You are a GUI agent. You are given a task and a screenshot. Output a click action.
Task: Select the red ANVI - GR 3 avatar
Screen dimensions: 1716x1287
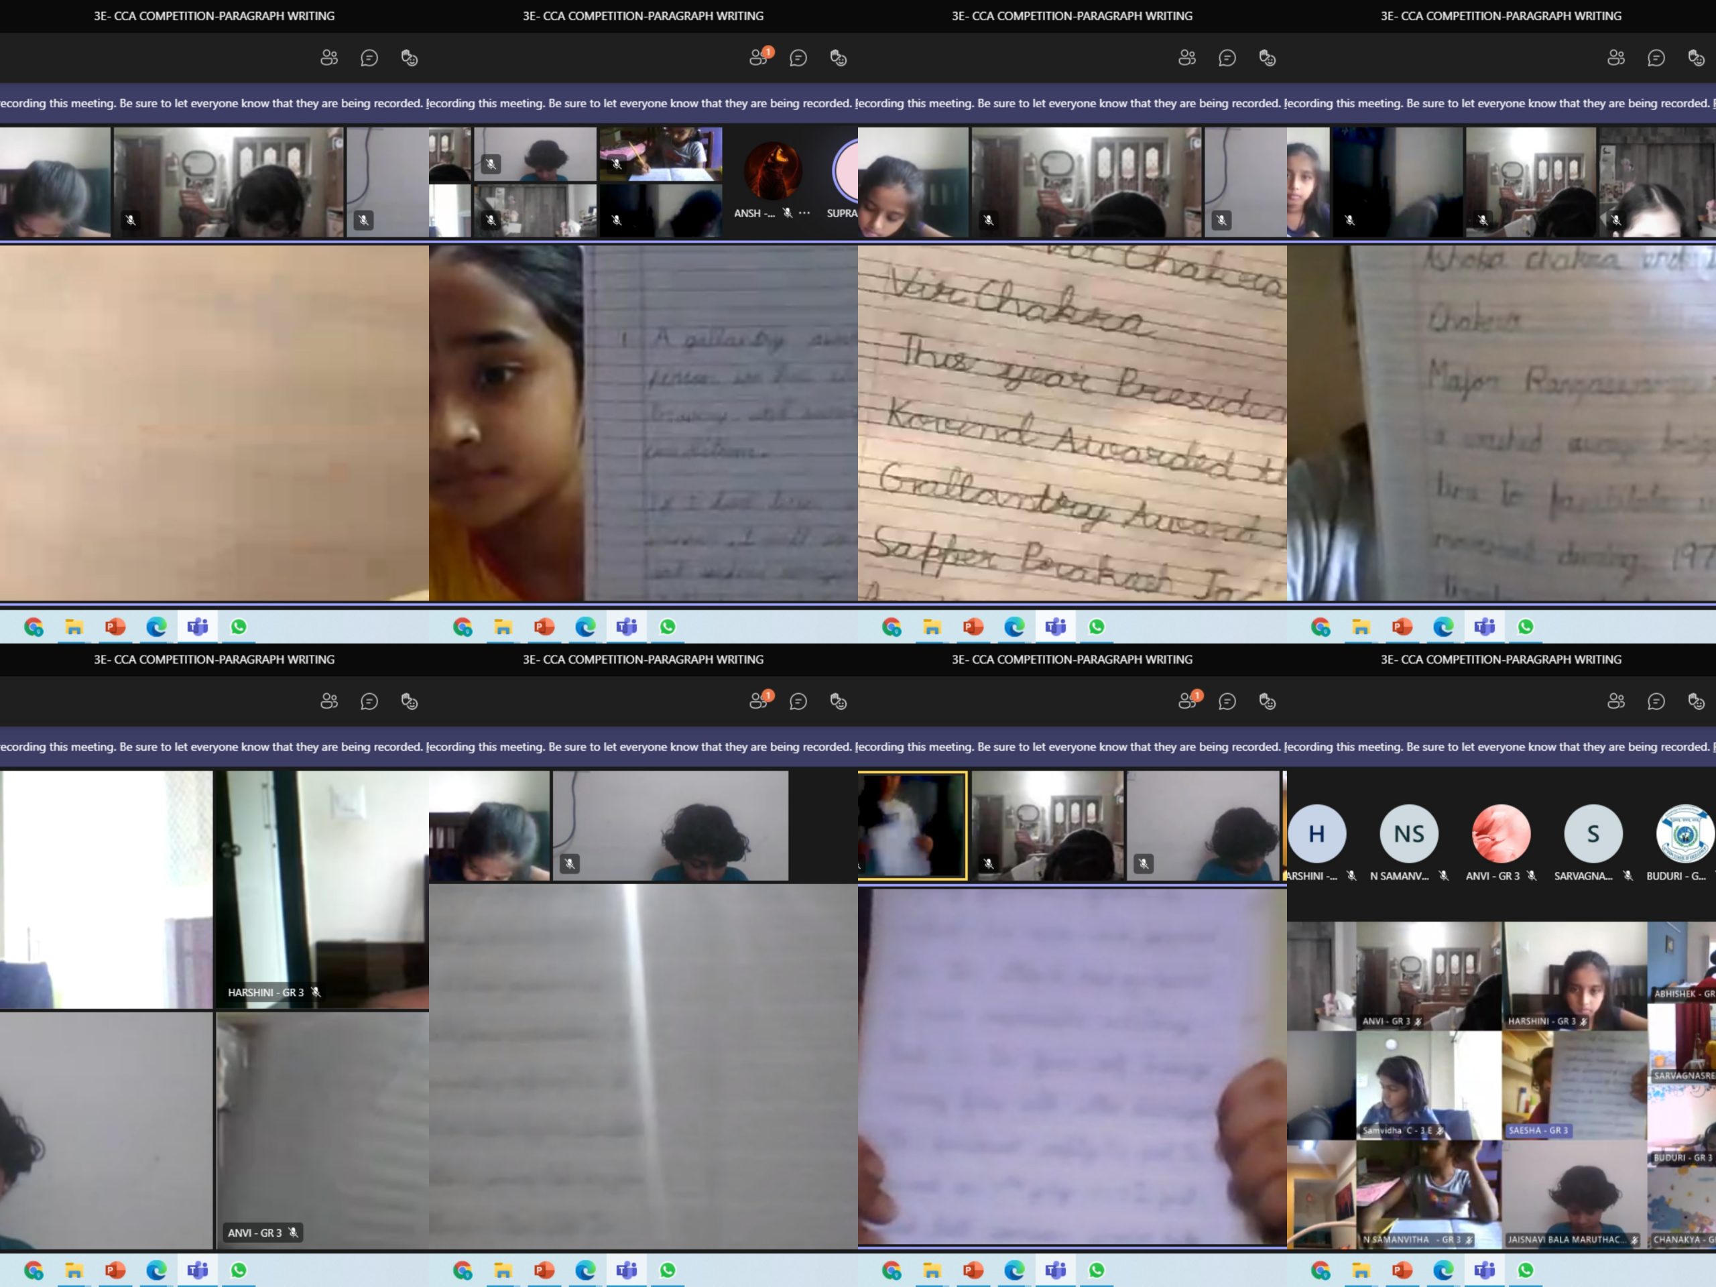[1500, 834]
